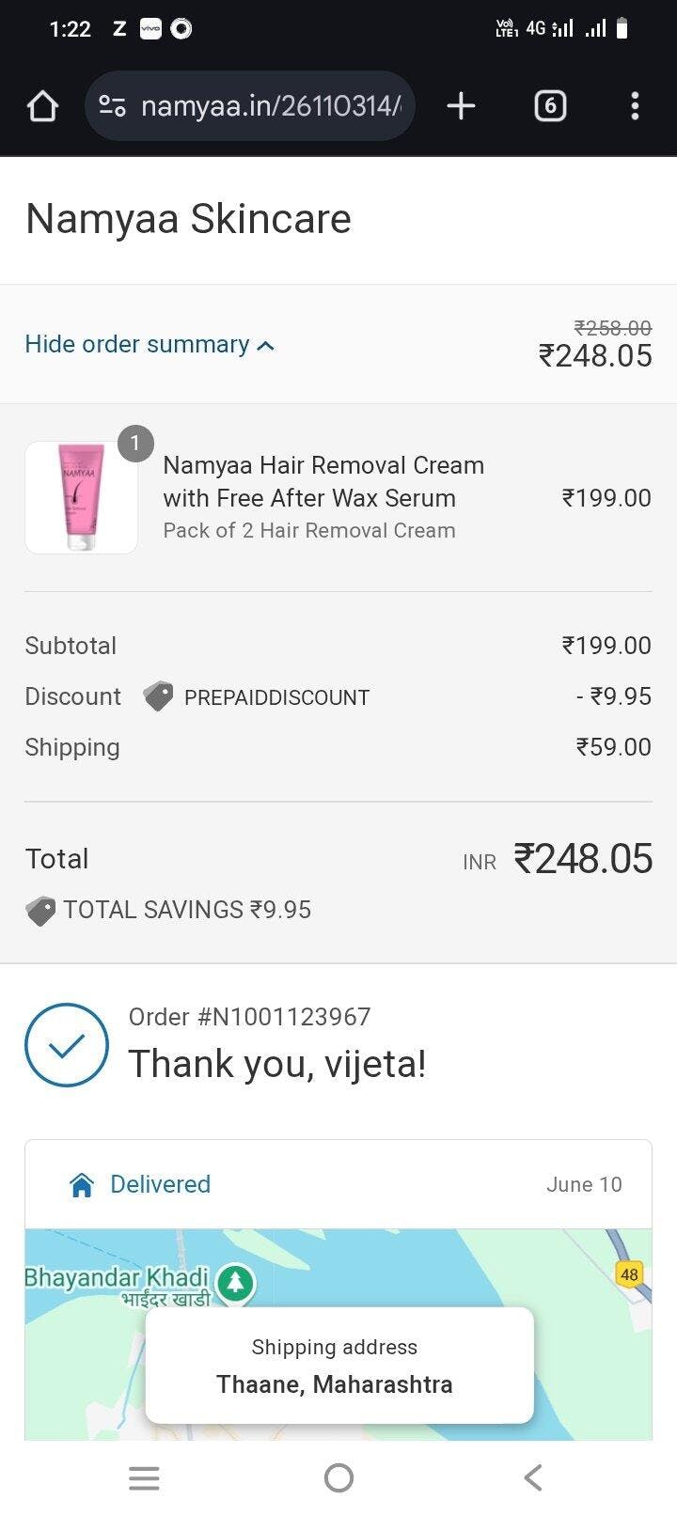Collapse the Hide order summary link

click(x=137, y=344)
